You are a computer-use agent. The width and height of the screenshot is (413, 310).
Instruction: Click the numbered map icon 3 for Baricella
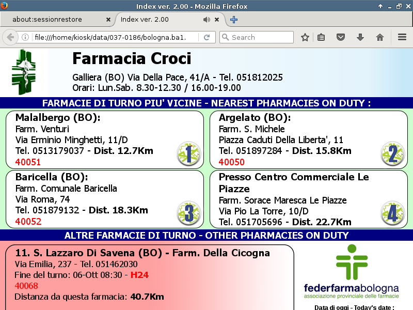click(x=188, y=213)
